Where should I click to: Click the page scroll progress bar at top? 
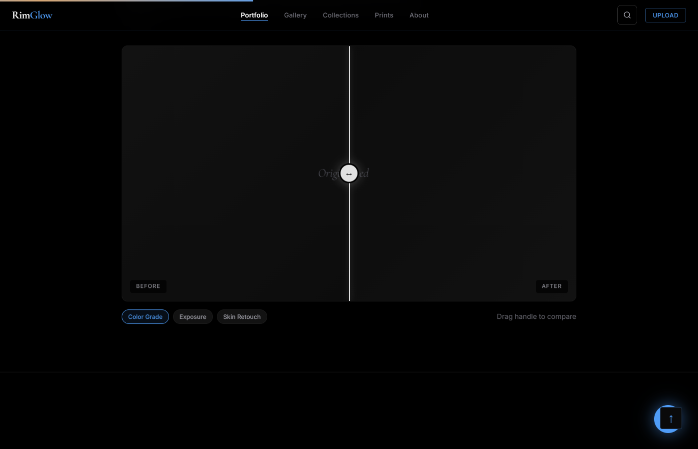pyautogui.click(x=127, y=1)
